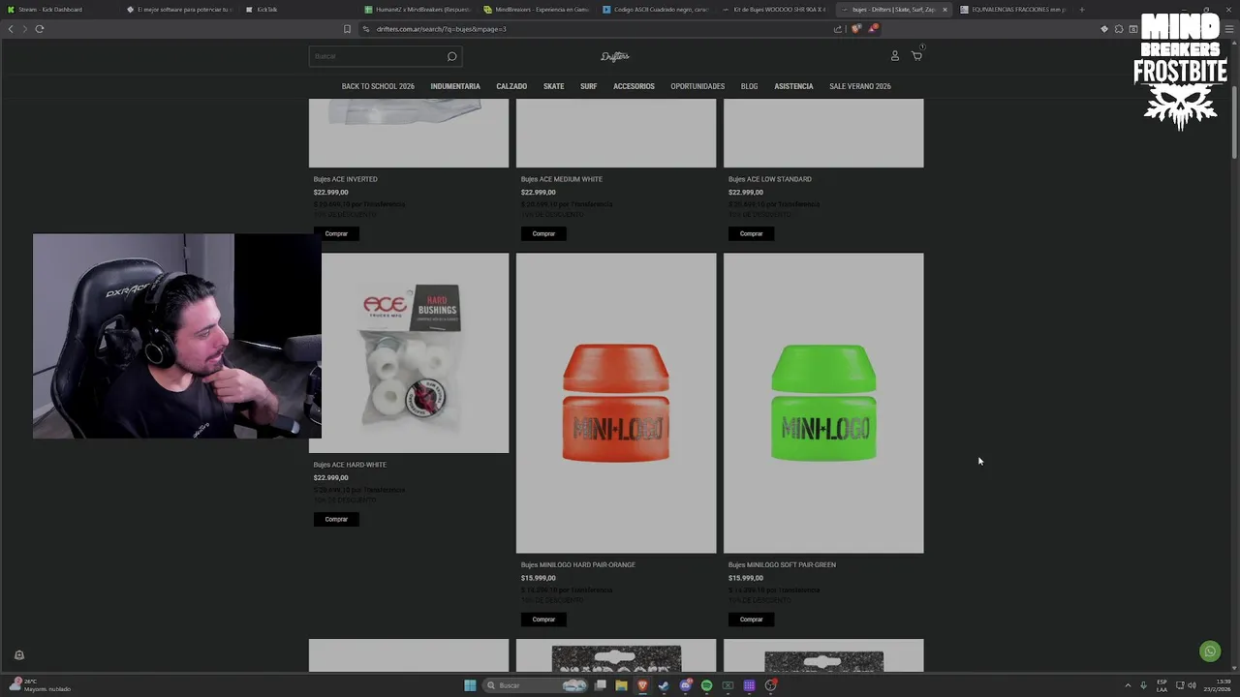
Task: Click Comprar under Minilogo Soft Pair-Green
Action: 752,620
